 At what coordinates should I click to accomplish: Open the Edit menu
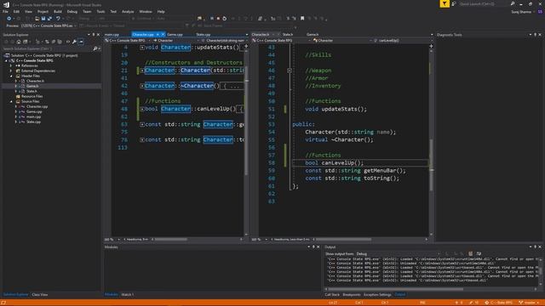(x=16, y=11)
